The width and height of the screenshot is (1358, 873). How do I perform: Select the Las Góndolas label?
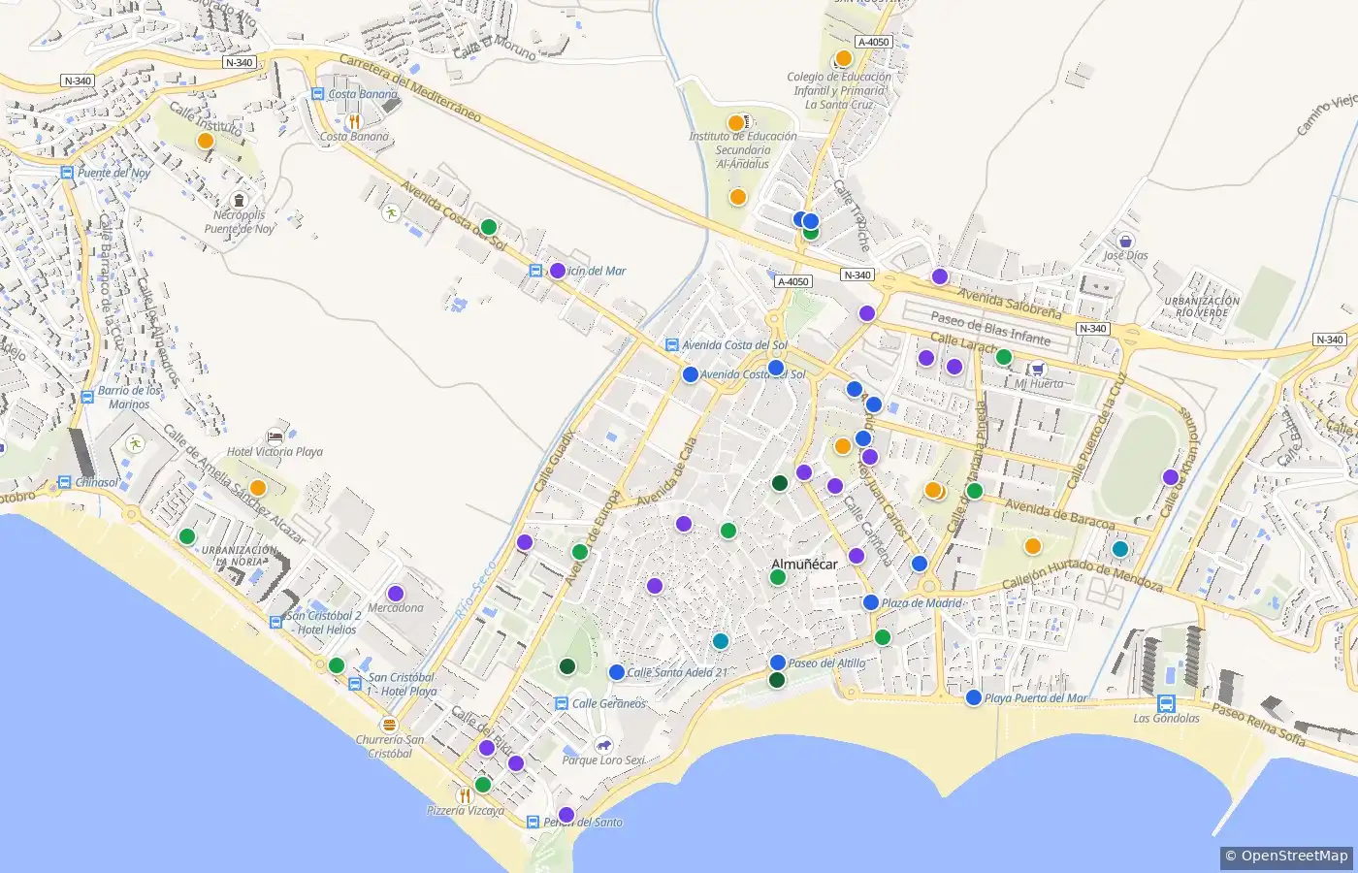pyautogui.click(x=1166, y=719)
